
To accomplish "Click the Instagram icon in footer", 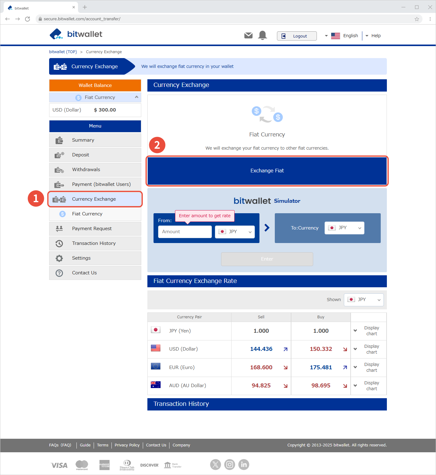I will (x=230, y=465).
